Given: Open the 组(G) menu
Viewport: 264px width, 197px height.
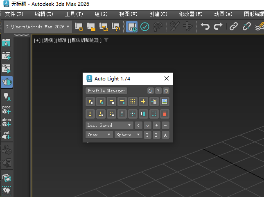Looking at the screenshot, I should 101,14.
